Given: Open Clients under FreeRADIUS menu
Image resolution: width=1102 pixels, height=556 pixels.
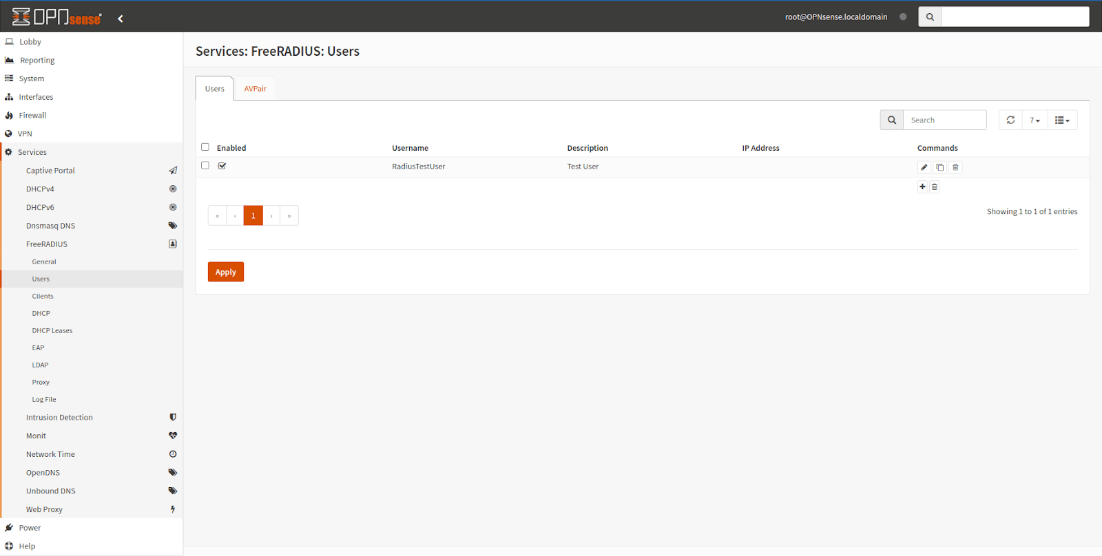Looking at the screenshot, I should click(43, 296).
